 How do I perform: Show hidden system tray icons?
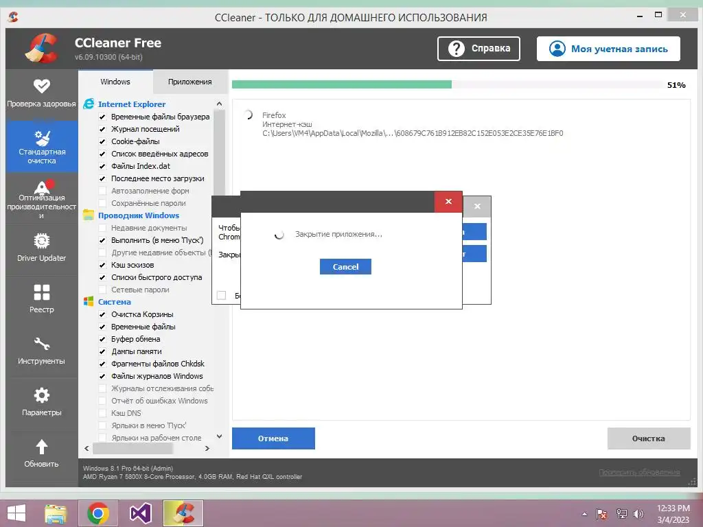tap(584, 514)
